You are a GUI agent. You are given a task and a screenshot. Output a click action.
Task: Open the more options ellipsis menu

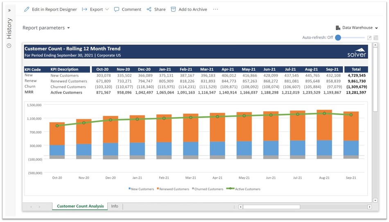point(215,9)
